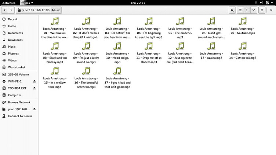Select track 13 Azalea.mp3 icon
Screen dimensions: 276x155
211,46
